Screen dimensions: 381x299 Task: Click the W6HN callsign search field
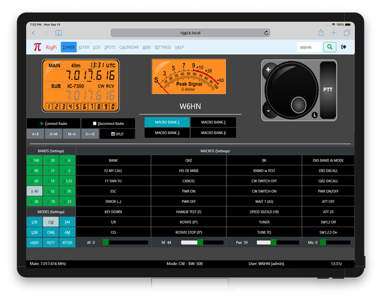pos(309,47)
